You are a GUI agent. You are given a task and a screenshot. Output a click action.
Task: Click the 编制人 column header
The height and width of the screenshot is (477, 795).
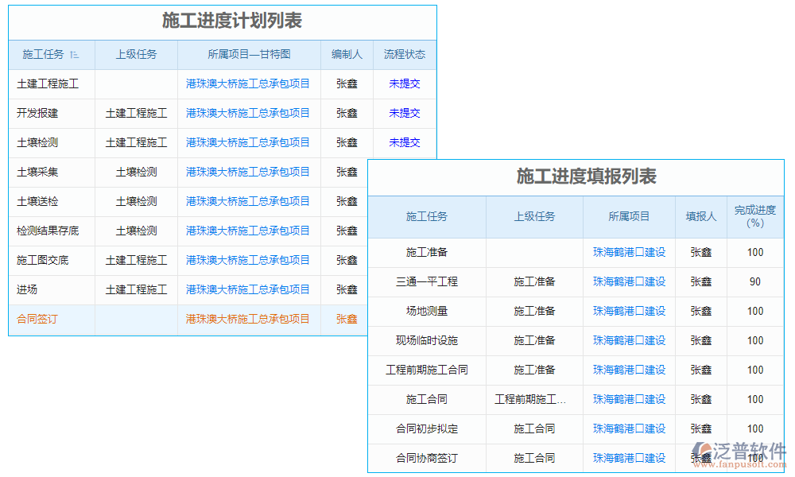(x=347, y=54)
